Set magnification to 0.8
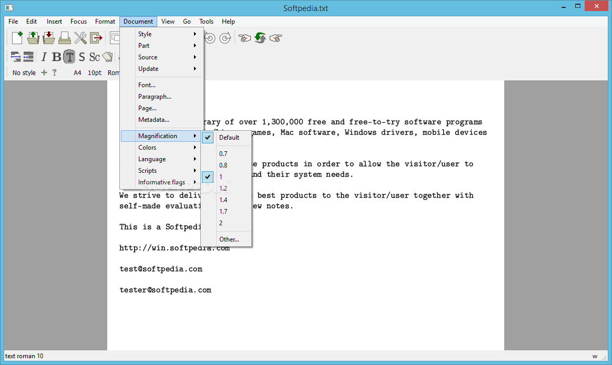Viewport: 612px width, 365px height. point(227,165)
